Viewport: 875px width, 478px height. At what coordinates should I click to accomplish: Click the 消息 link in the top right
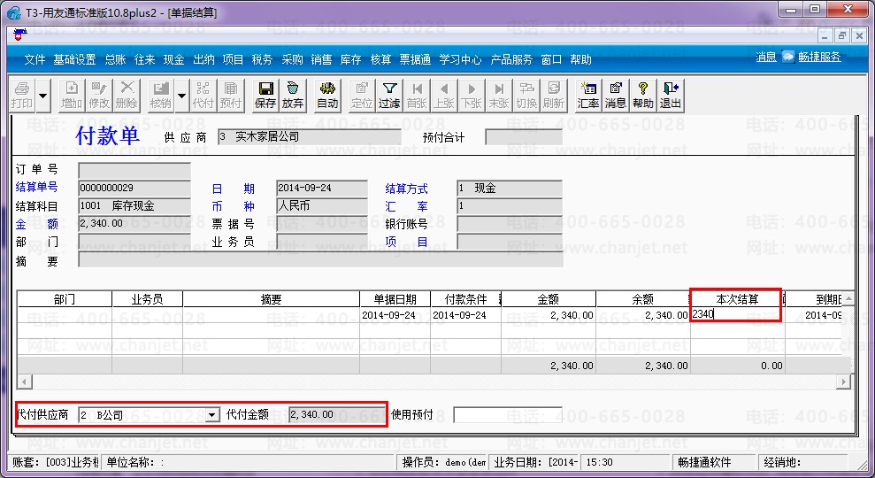coord(765,57)
